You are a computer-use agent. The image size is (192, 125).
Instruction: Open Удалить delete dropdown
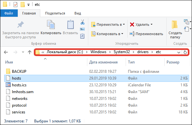(x=141, y=24)
